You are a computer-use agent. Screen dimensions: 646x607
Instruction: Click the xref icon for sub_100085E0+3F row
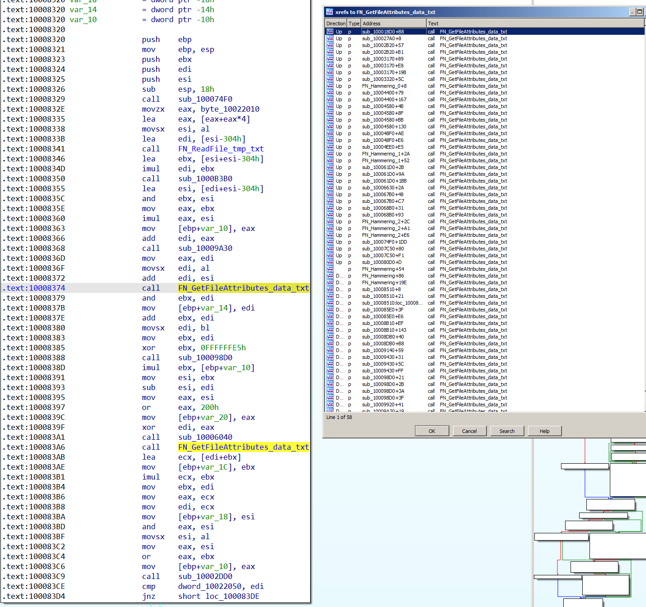(x=330, y=310)
